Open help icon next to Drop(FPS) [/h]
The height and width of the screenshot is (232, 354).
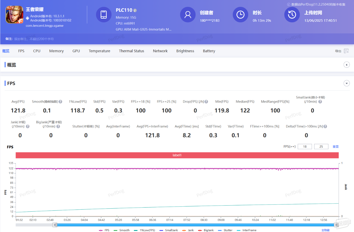click(x=206, y=102)
